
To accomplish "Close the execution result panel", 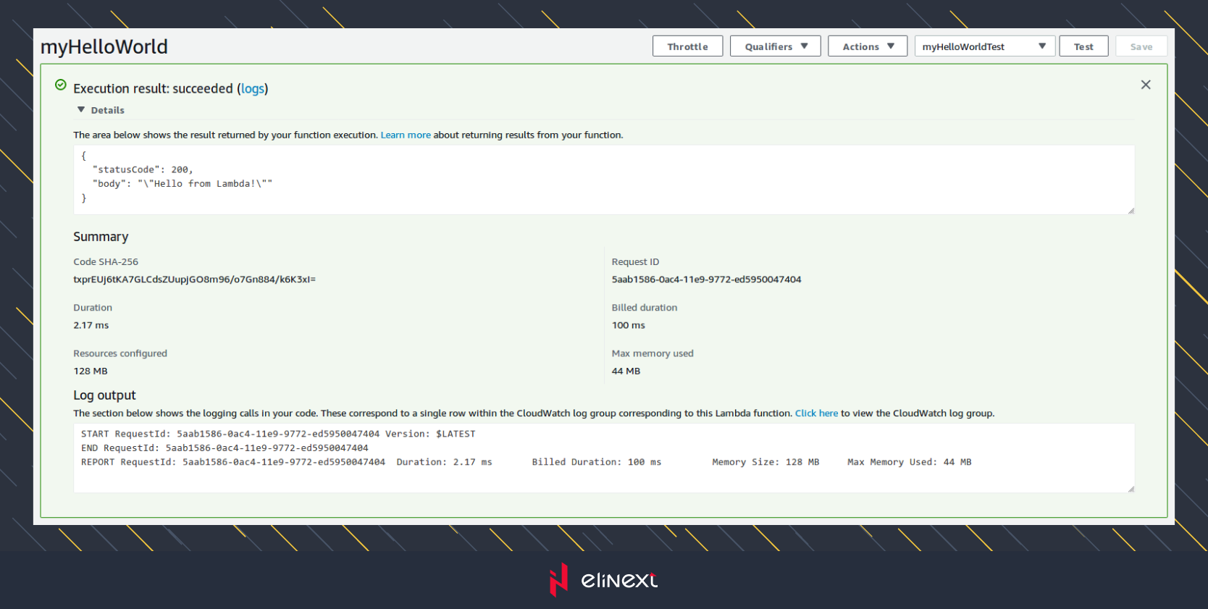I will tap(1145, 85).
